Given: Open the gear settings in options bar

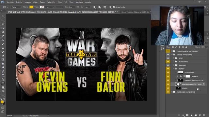Looking at the screenshot, I should tap(110, 7).
